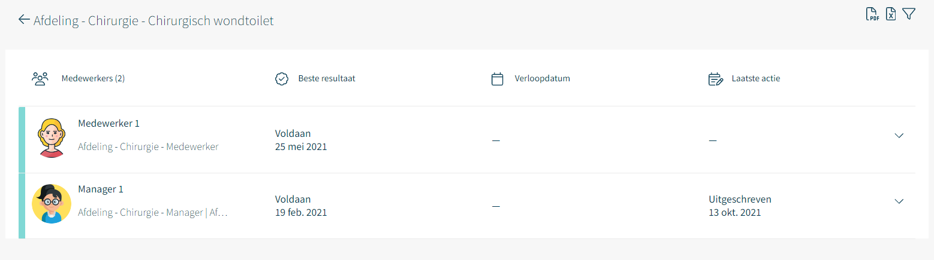Select Uitgeschreven 13 okt. 2021 entry
The width and height of the screenshot is (934, 260).
click(x=740, y=206)
